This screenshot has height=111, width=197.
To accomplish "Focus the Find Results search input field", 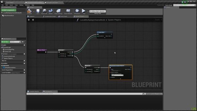I will 84,94.
